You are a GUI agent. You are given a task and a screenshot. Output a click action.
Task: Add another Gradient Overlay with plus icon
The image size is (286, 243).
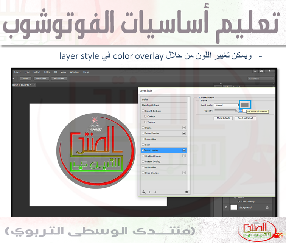184,156
